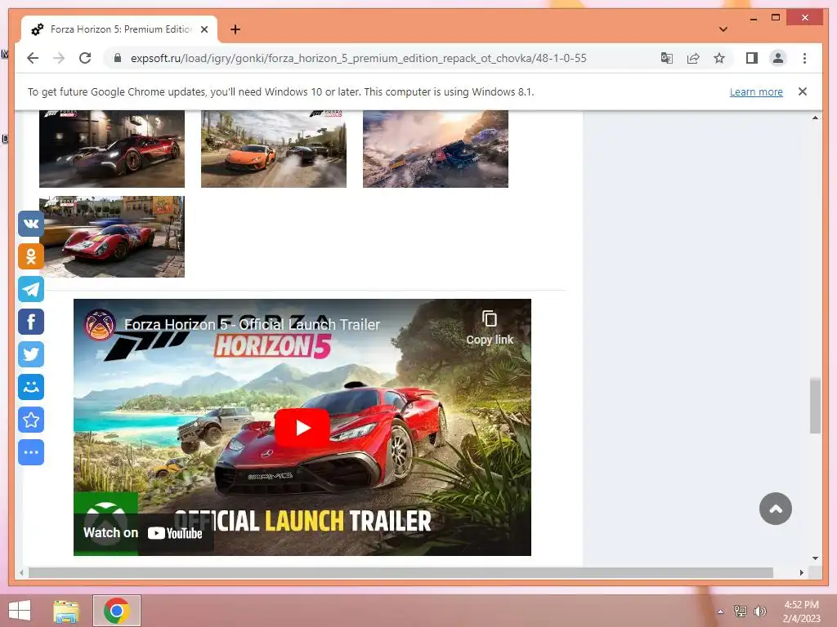Image resolution: width=837 pixels, height=627 pixels.
Task: Share page via Twitter icon
Action: coord(31,354)
